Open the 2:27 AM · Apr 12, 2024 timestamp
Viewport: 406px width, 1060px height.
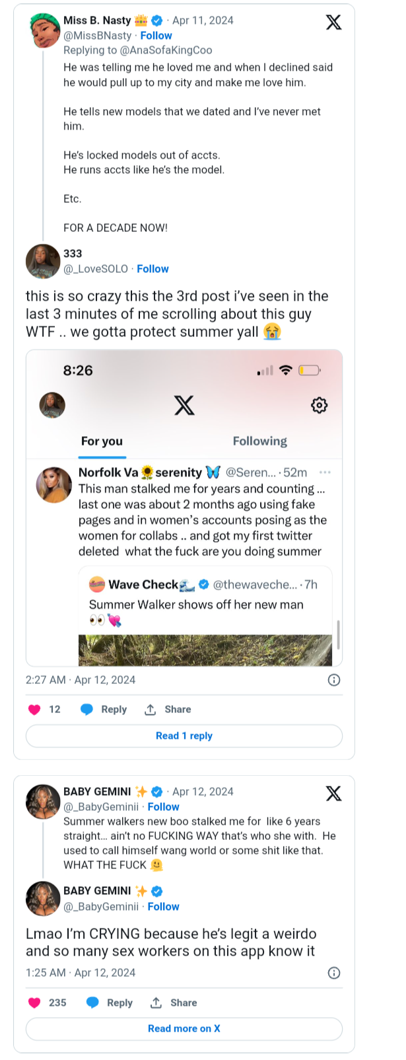pyautogui.click(x=81, y=680)
